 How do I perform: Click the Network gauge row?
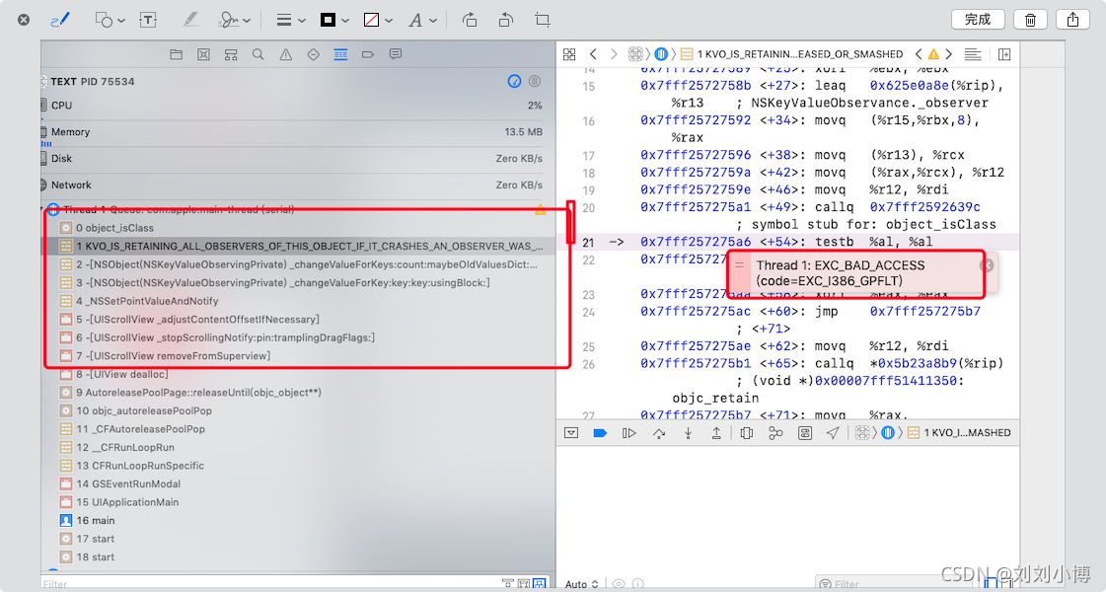point(293,185)
